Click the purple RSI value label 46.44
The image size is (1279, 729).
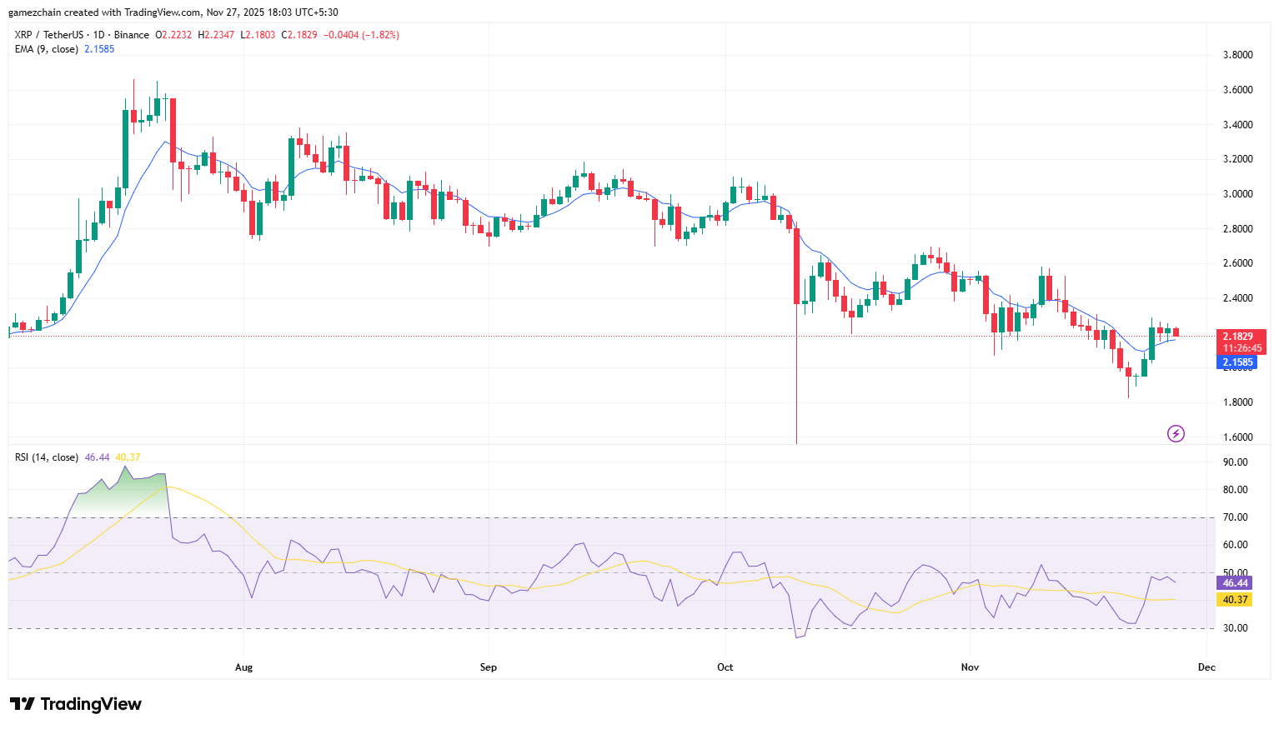click(x=1235, y=583)
